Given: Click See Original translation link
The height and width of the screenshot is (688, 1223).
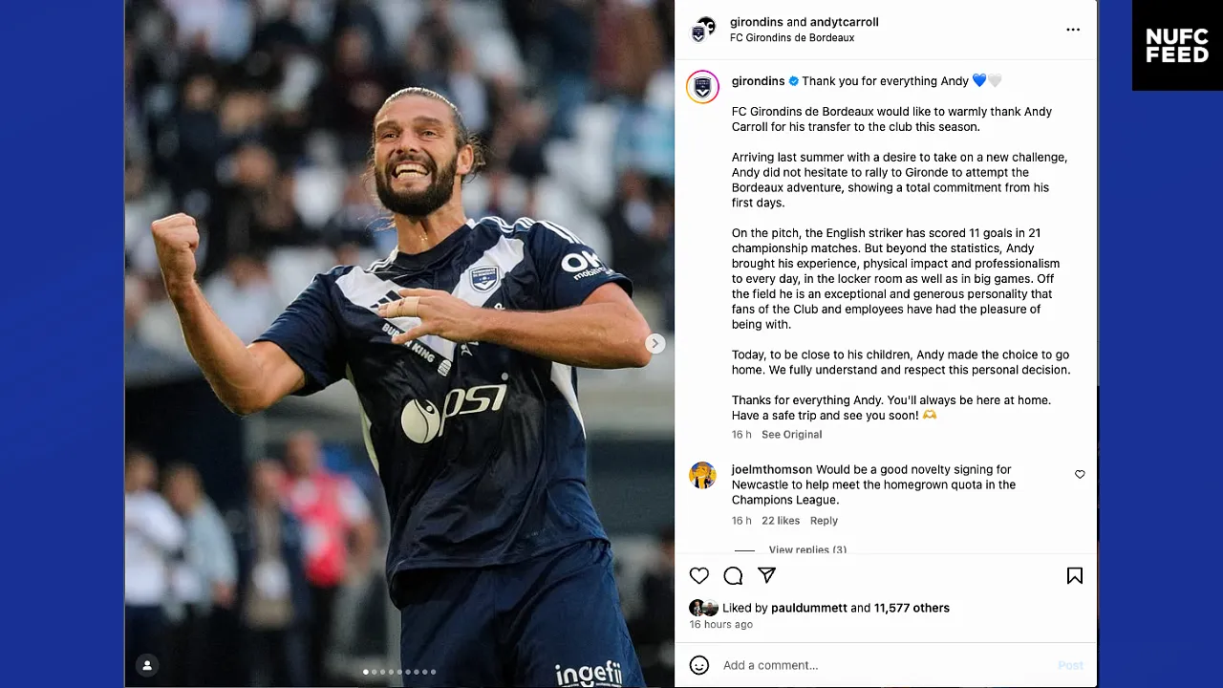Looking at the screenshot, I should (791, 435).
